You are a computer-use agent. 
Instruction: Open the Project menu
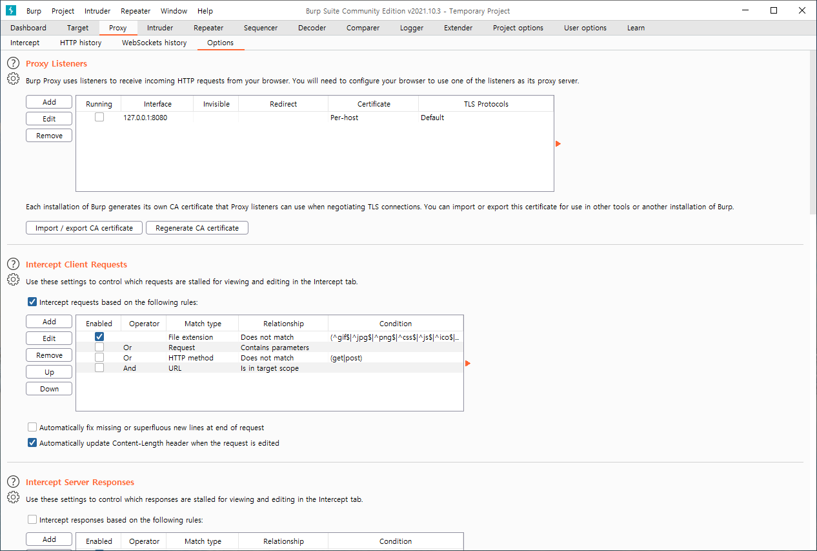coord(63,11)
